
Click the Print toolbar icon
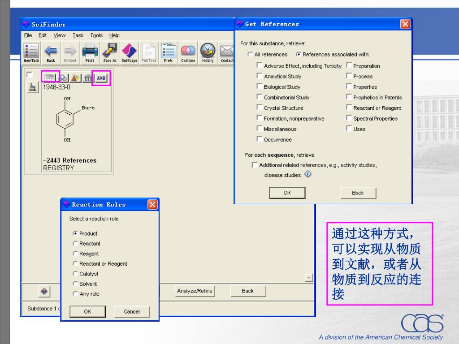point(90,53)
